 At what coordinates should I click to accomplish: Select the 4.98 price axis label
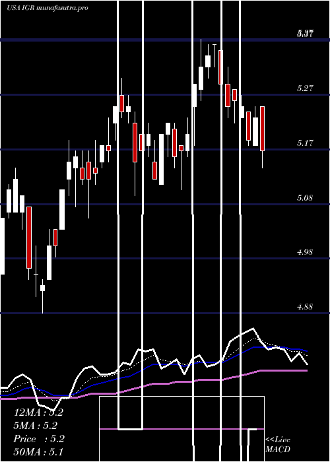[305, 252]
